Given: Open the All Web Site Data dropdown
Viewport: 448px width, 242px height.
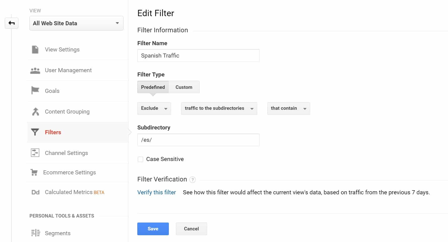Looking at the screenshot, I should (x=76, y=23).
